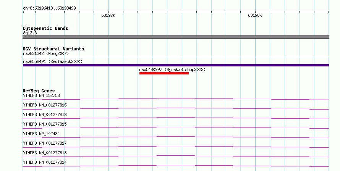Click the left arrow end of ruler
The height and width of the screenshot is (171, 340).
click(x=24, y=12)
